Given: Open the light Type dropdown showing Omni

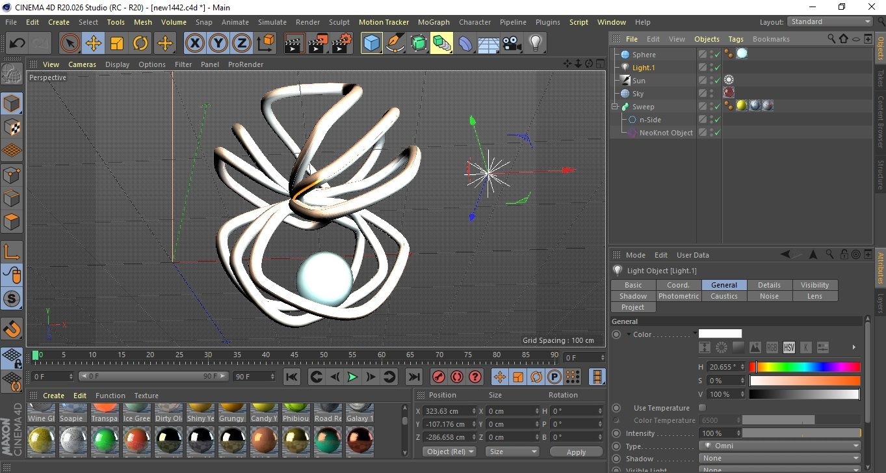Looking at the screenshot, I should (x=779, y=446).
